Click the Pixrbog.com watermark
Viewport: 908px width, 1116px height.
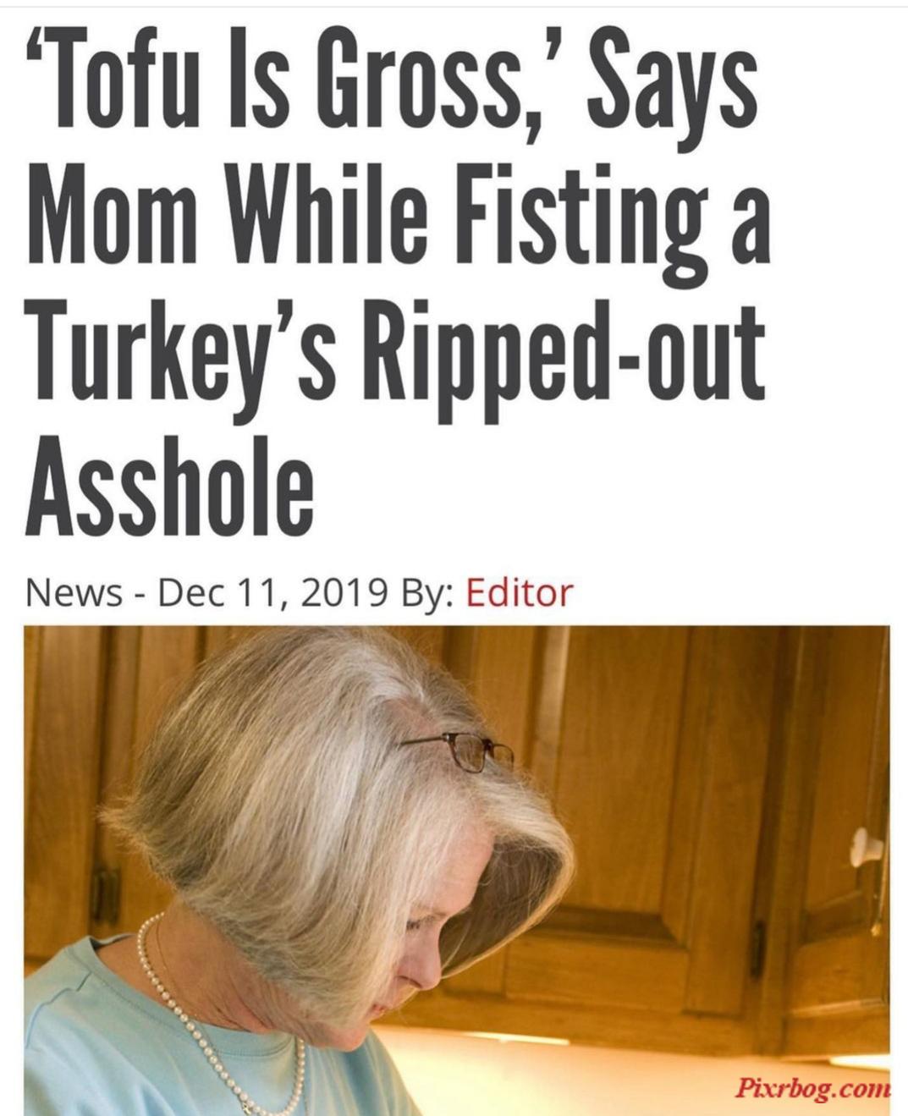pos(812,1087)
